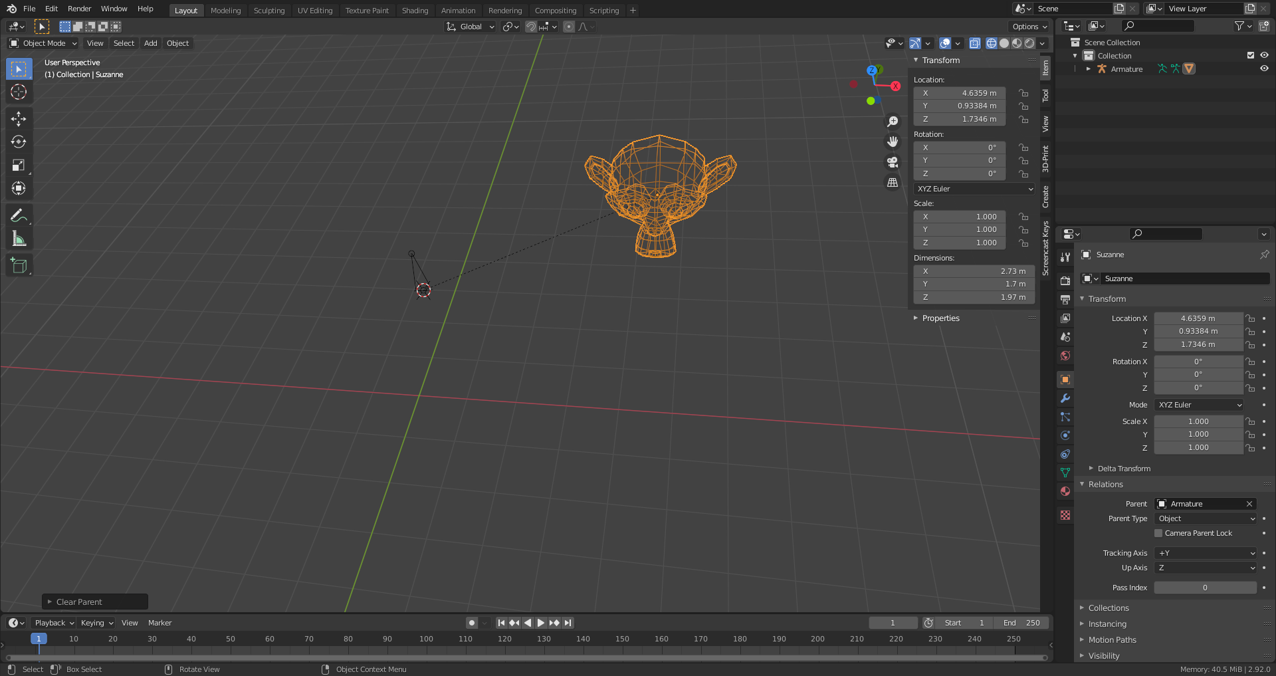Open the sidebar Tool tab

coord(1045,96)
